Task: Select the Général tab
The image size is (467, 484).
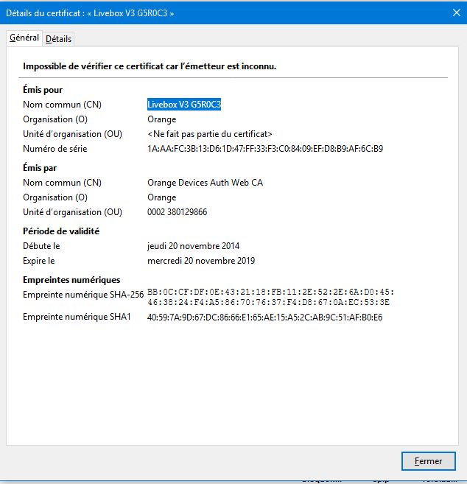Action: click(x=24, y=38)
